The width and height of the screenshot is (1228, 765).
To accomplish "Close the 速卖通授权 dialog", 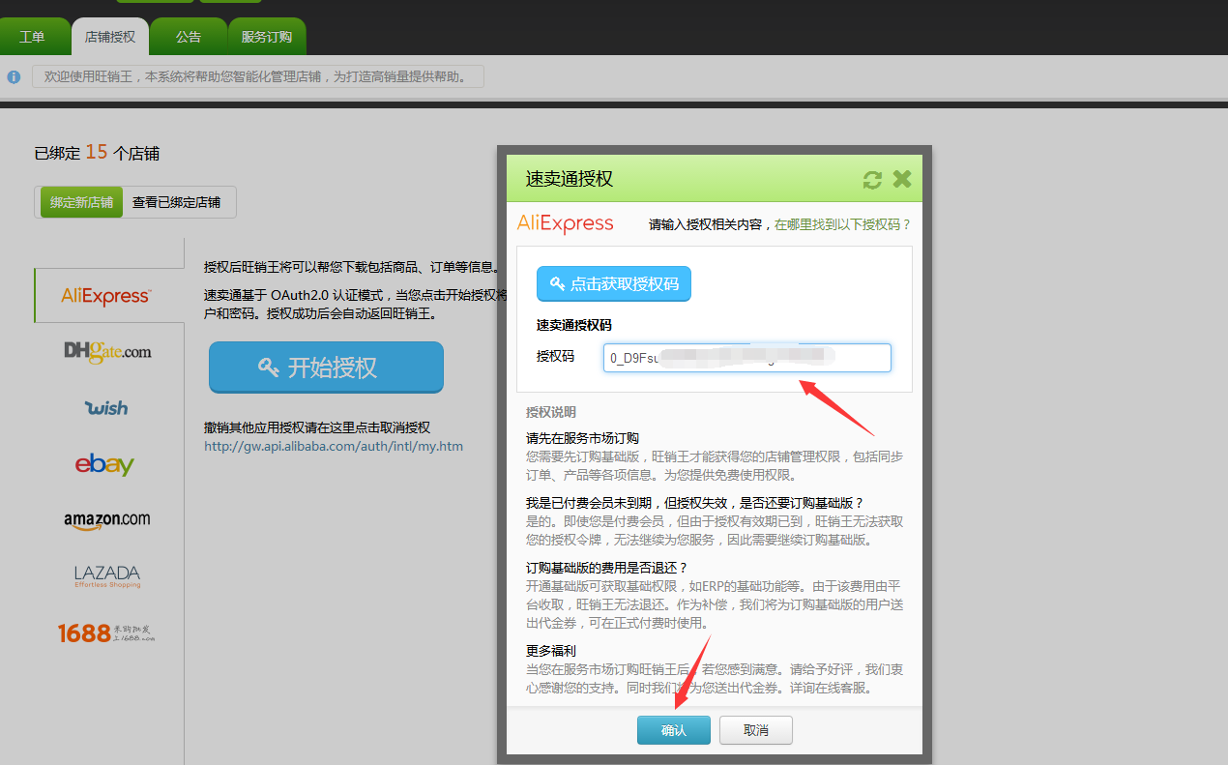I will tap(902, 179).
